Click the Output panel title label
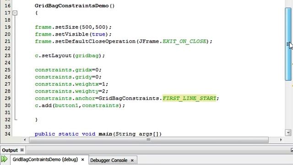The image size is (293, 165). click(10, 150)
